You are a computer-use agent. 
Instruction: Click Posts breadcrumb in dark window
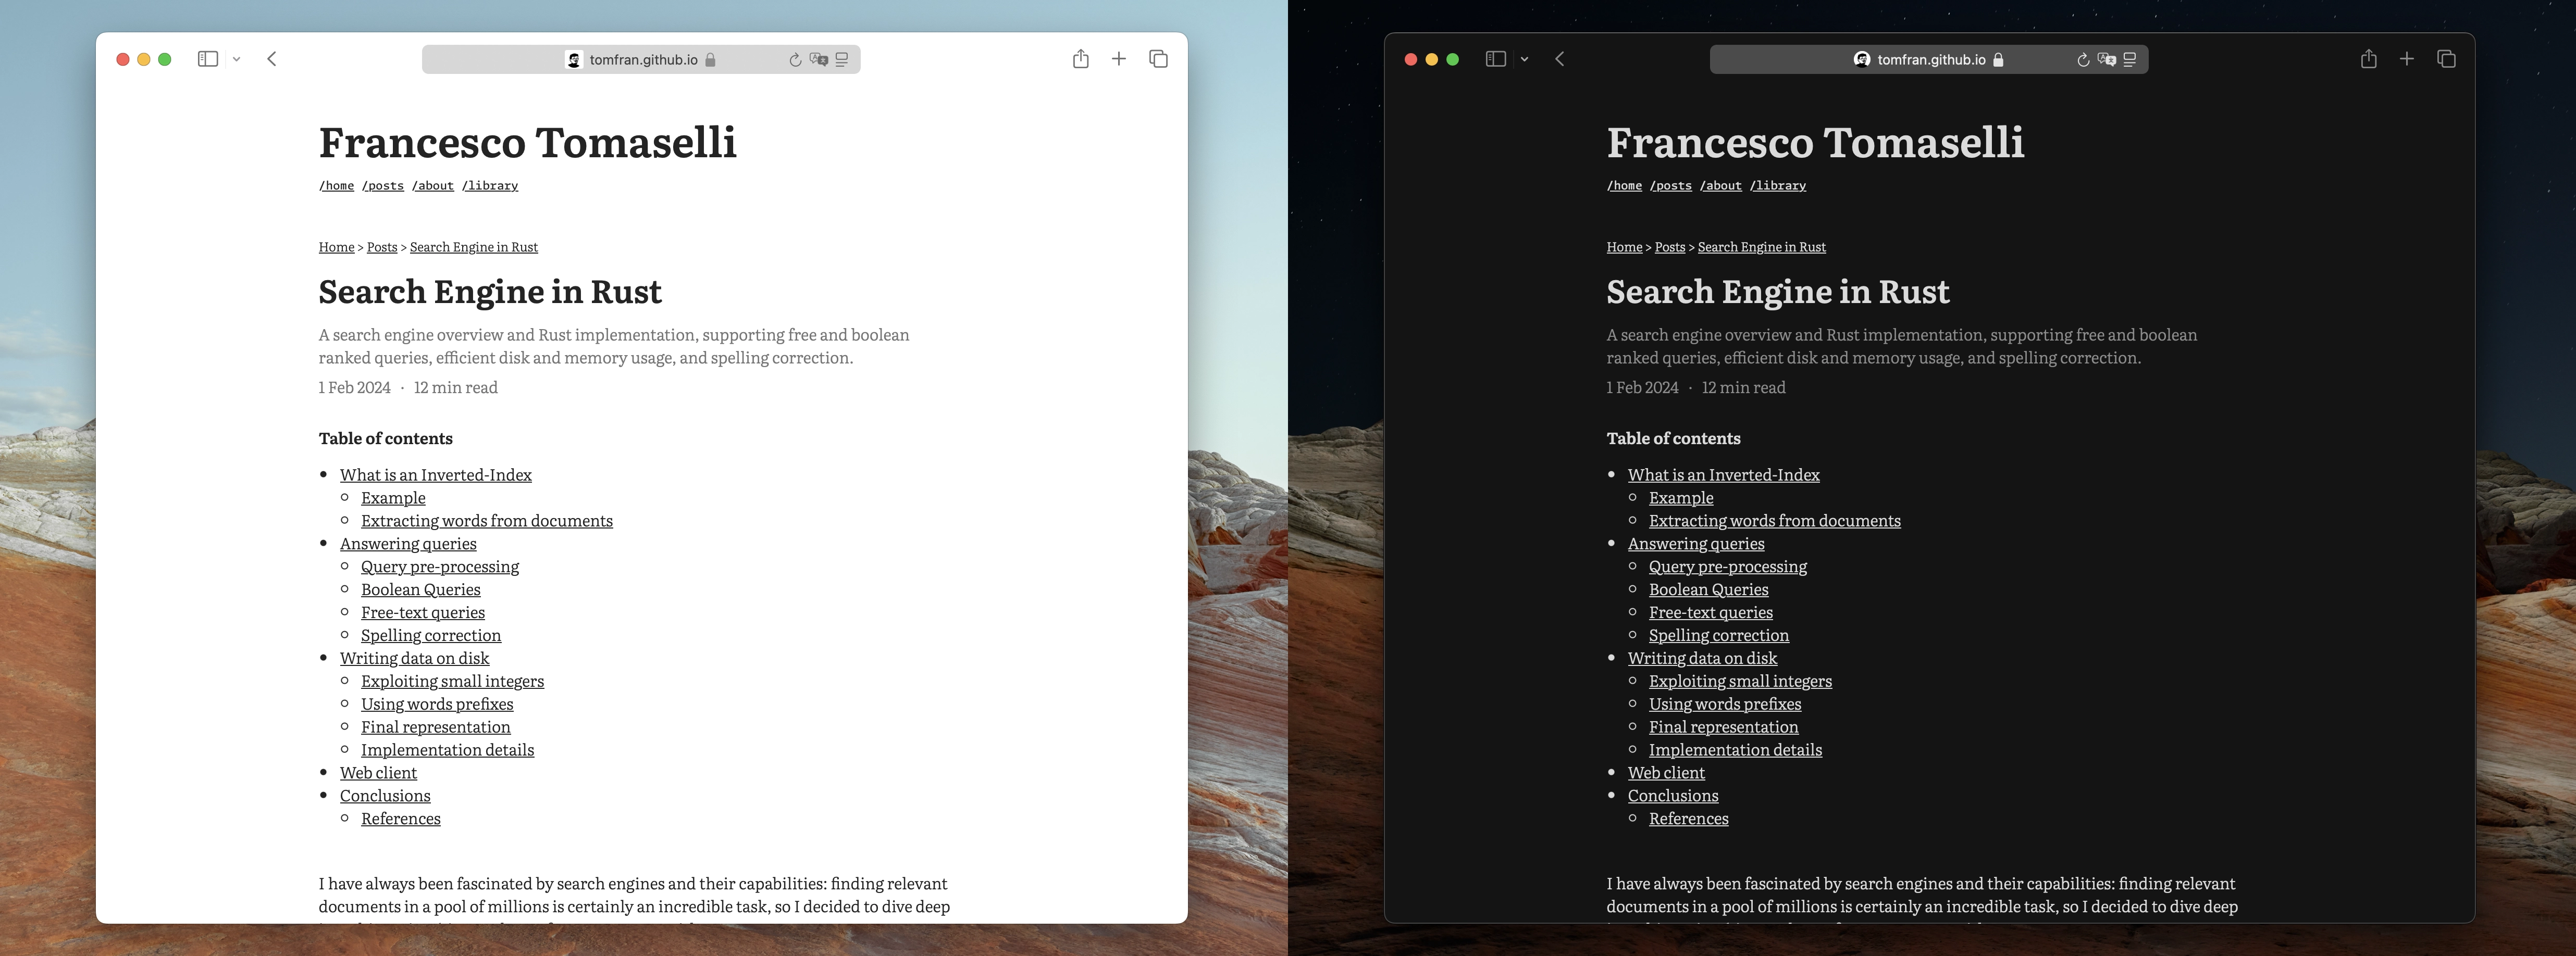[1670, 247]
